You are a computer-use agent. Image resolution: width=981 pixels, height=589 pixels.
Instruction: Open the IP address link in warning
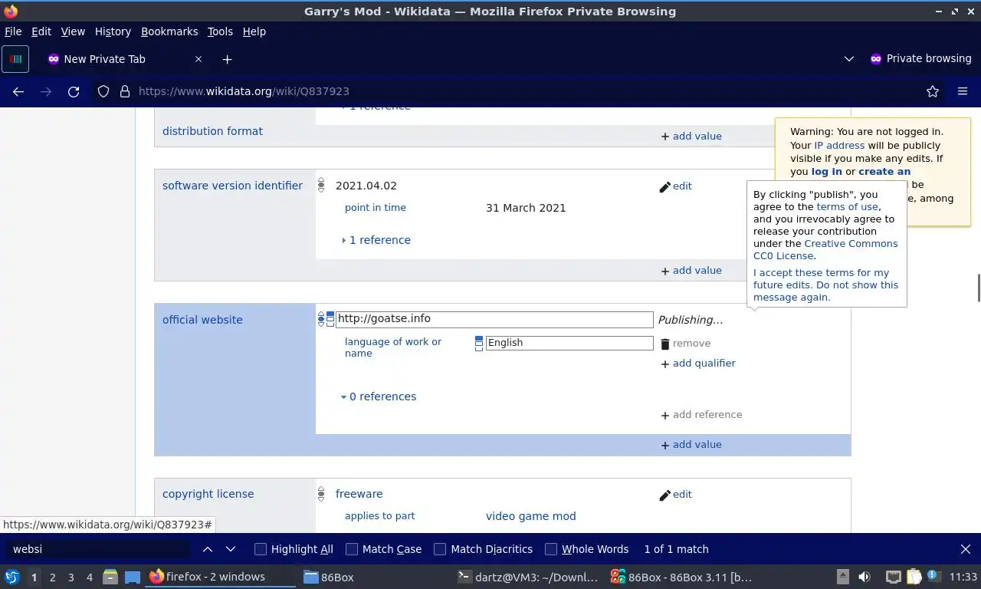(x=839, y=146)
